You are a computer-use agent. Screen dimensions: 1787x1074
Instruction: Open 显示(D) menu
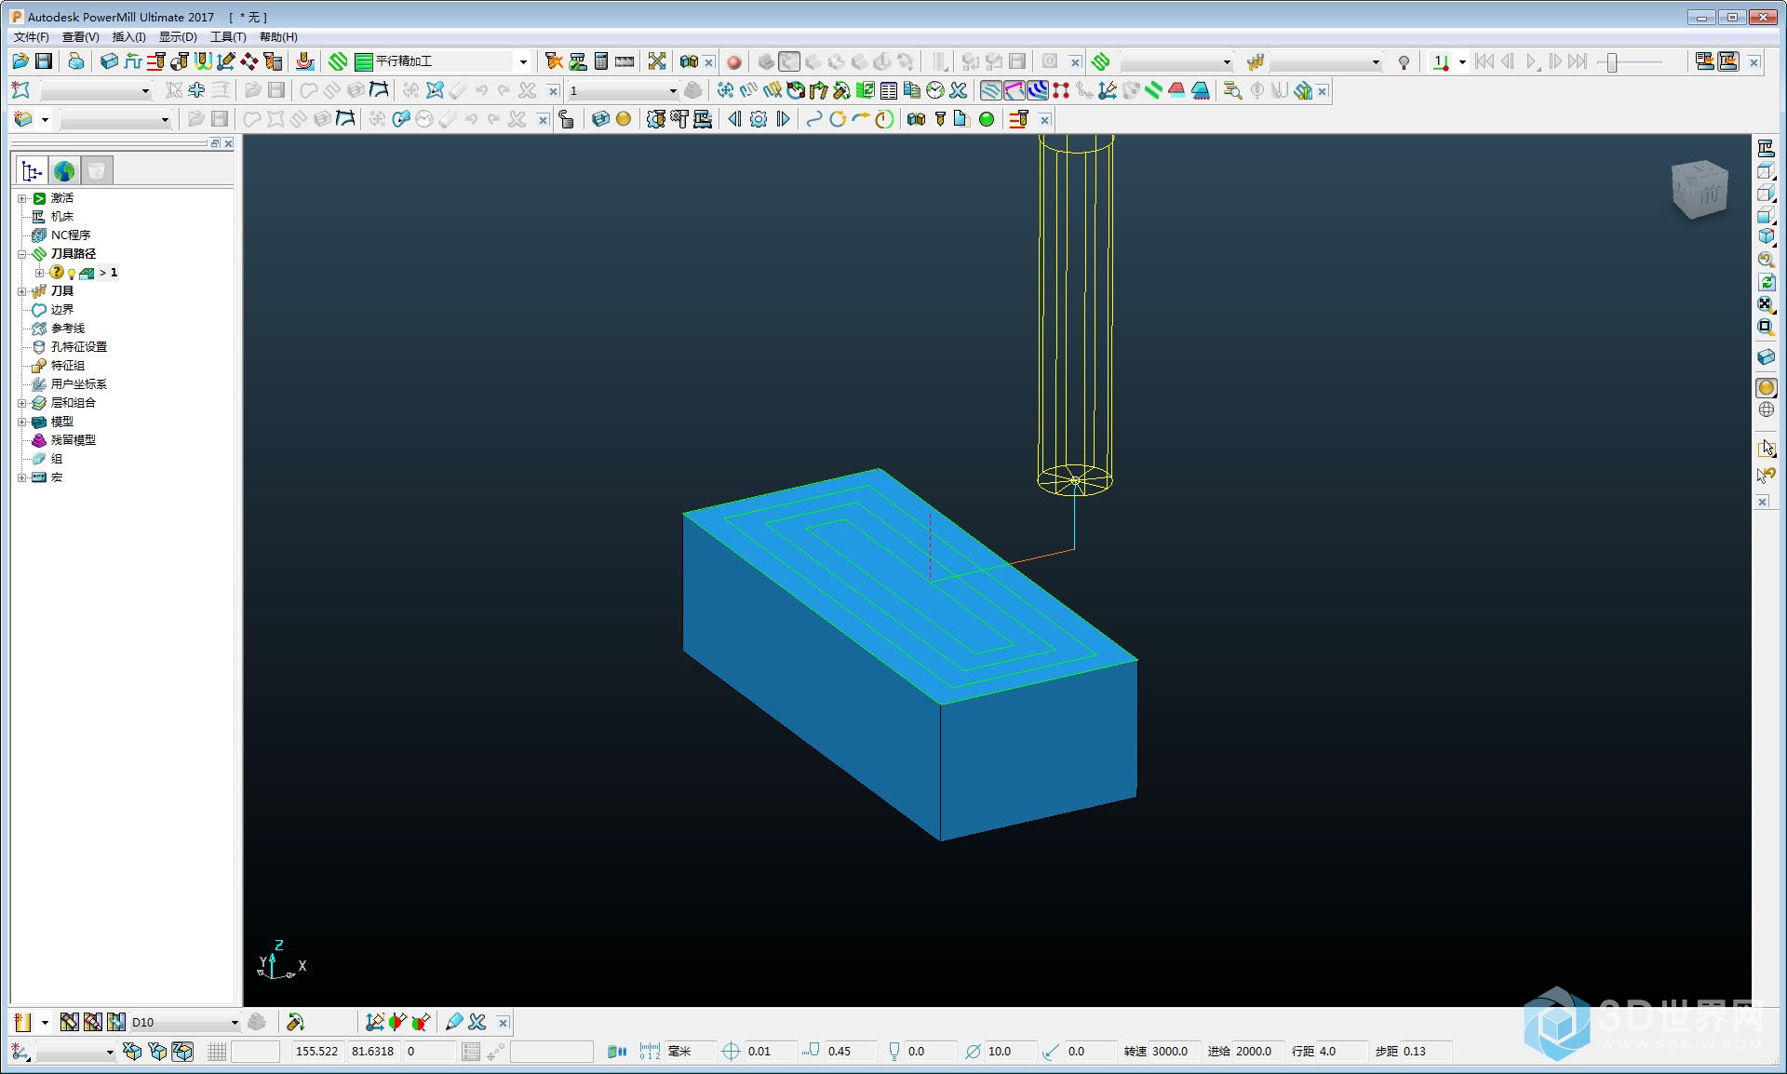(177, 36)
